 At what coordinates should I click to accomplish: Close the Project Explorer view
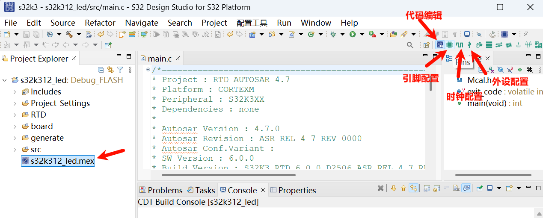click(74, 59)
